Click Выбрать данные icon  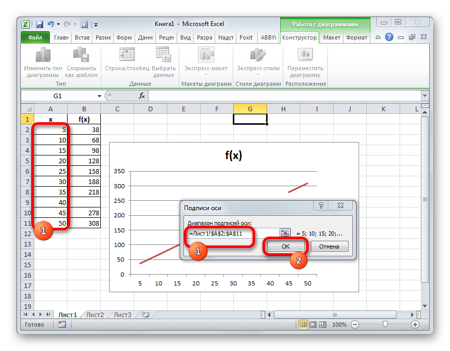[x=163, y=54]
